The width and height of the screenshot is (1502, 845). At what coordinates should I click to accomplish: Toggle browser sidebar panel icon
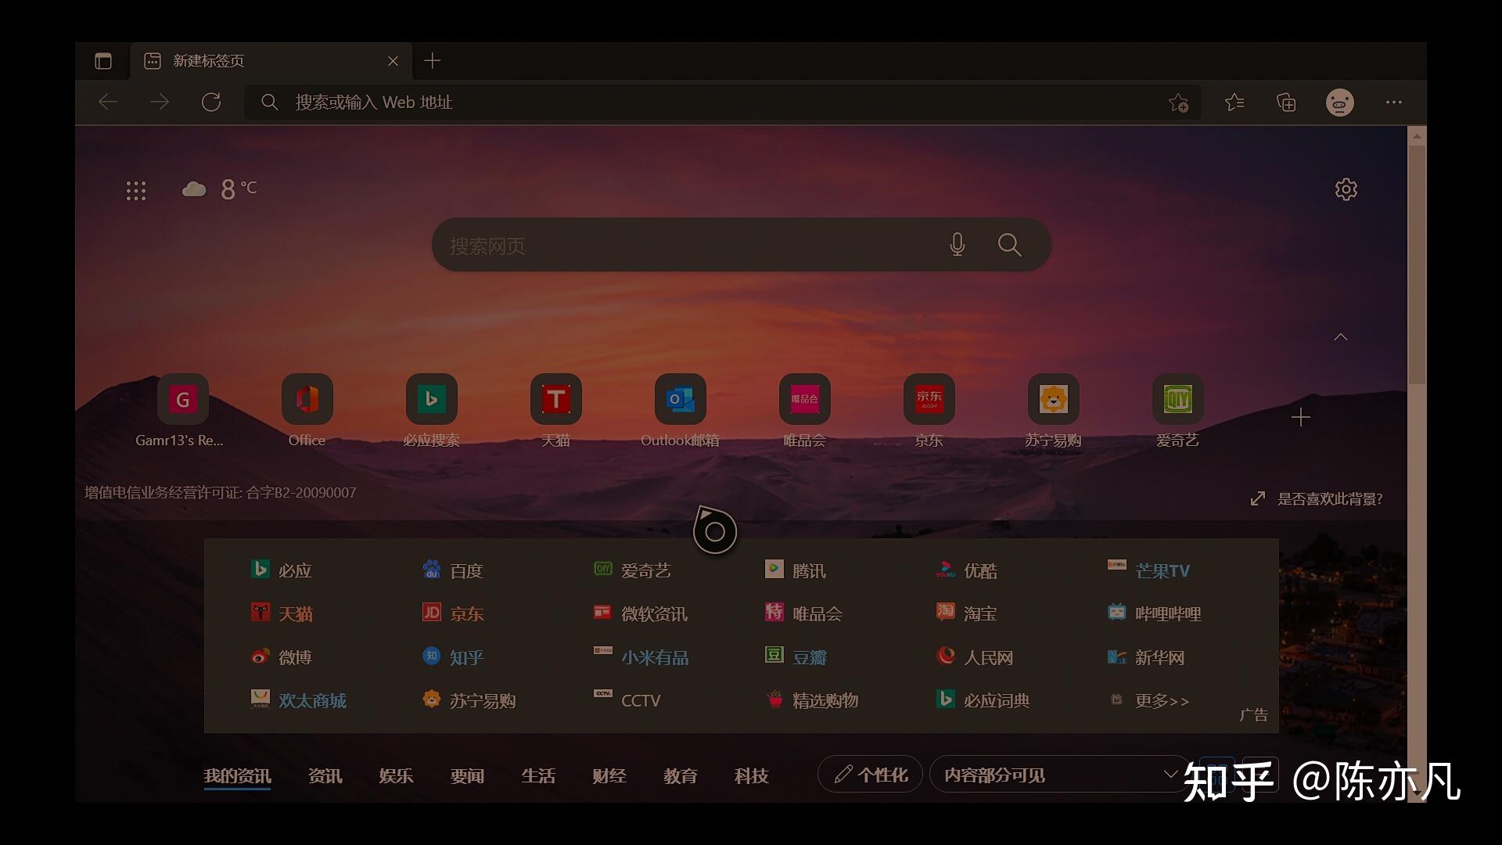(x=103, y=59)
